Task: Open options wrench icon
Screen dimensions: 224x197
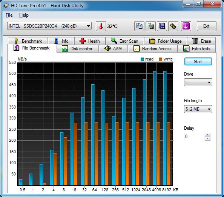Action: pos(173,26)
